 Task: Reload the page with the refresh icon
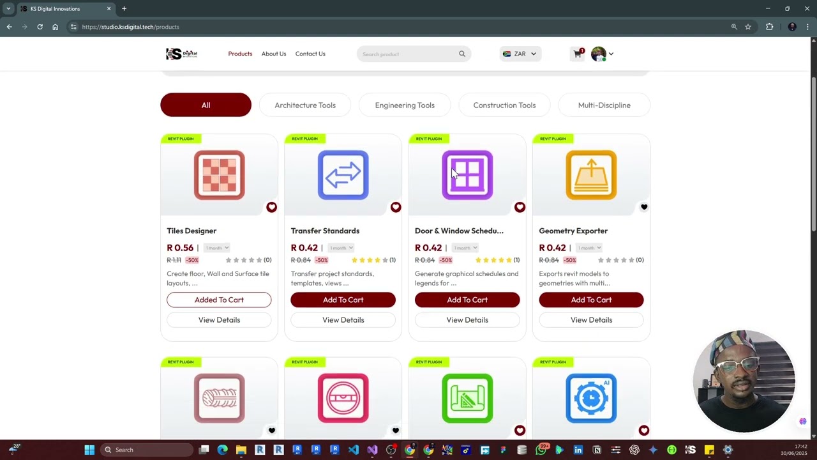point(40,27)
